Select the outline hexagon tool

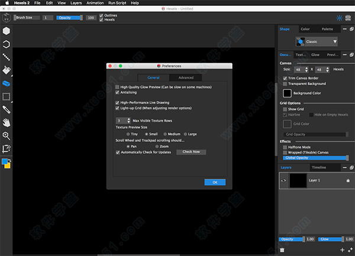[x=7, y=44]
